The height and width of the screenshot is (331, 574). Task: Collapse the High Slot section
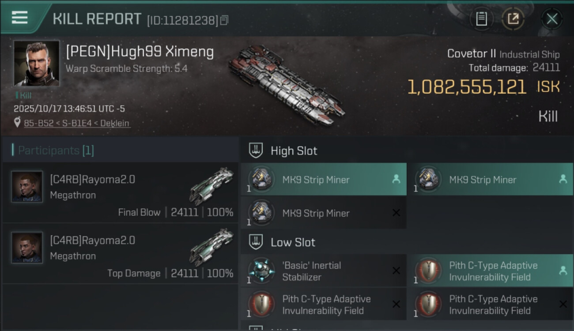[256, 150]
